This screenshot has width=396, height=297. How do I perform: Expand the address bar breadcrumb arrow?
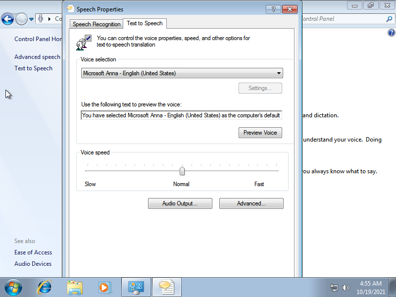49,19
